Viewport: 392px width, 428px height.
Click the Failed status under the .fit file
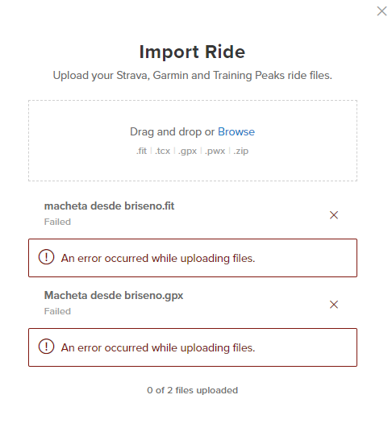click(57, 222)
